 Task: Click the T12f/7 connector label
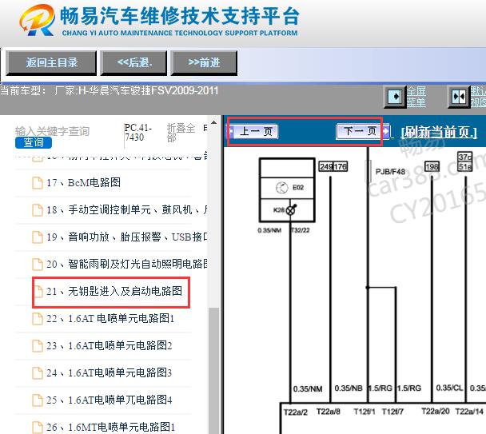(392, 412)
